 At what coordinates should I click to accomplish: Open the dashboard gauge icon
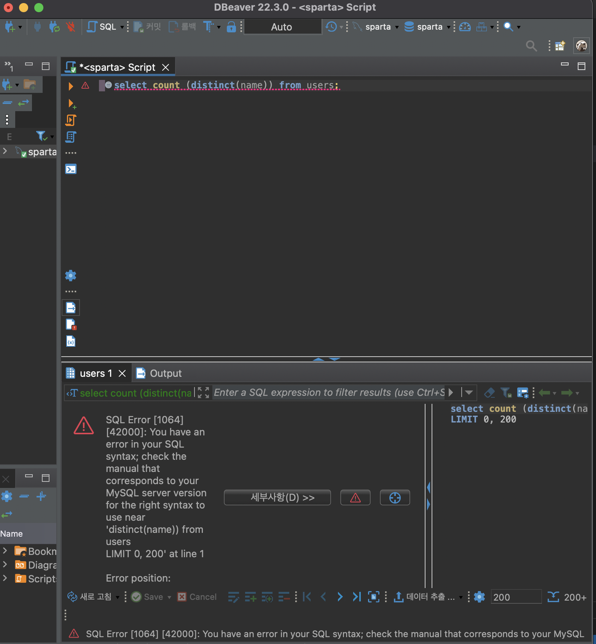pos(465,27)
